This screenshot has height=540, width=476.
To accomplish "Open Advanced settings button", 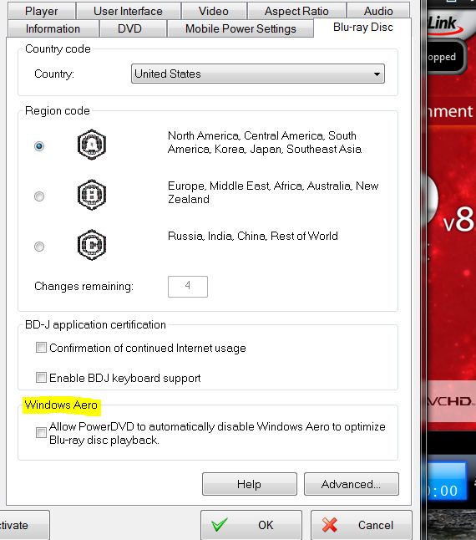I will 351,484.
